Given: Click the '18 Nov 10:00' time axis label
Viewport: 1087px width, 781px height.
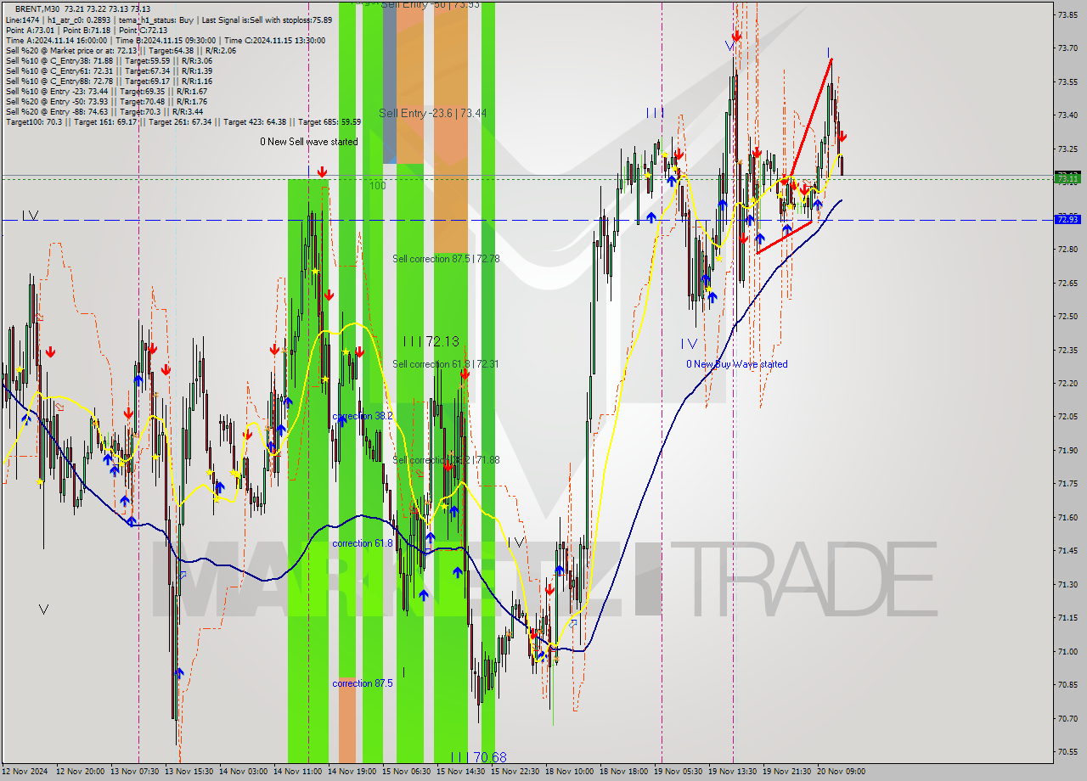Looking at the screenshot, I should 569,772.
